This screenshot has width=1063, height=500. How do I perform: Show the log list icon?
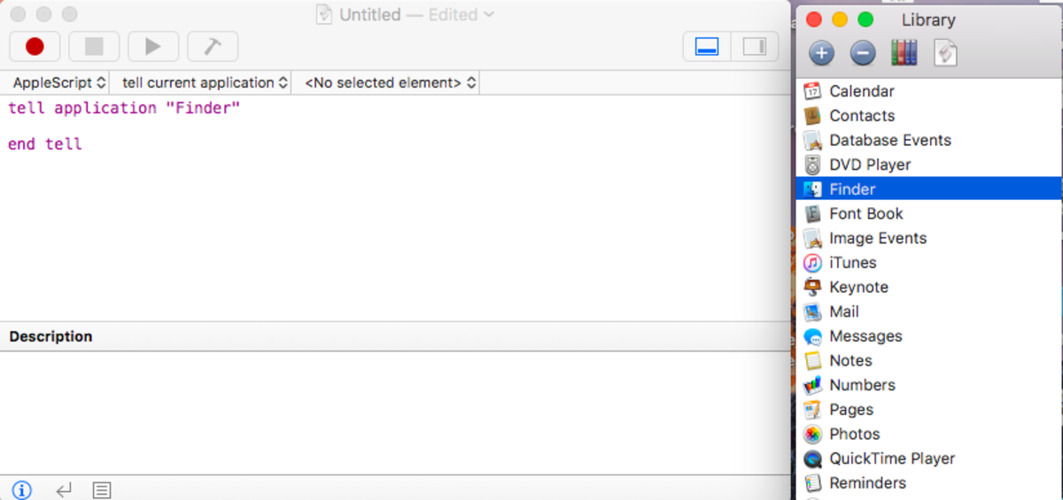[102, 489]
